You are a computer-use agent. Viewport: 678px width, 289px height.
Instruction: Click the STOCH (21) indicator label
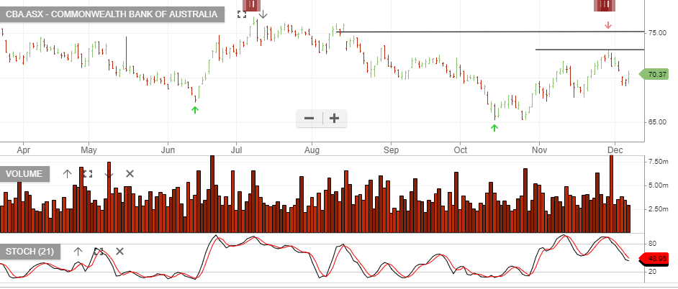(30, 252)
